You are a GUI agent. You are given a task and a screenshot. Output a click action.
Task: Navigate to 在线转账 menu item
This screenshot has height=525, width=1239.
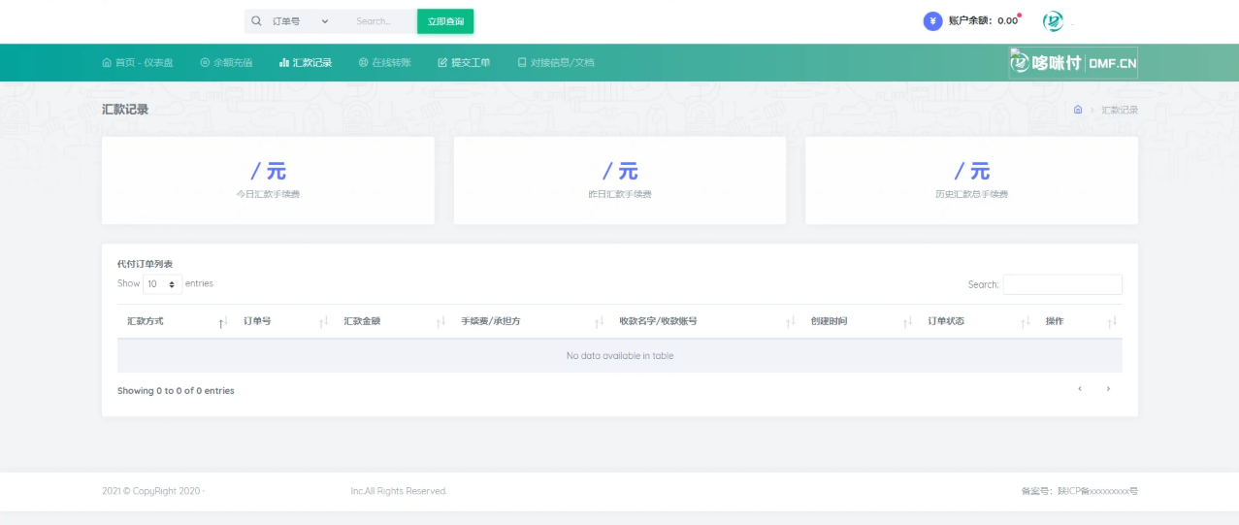(x=384, y=63)
